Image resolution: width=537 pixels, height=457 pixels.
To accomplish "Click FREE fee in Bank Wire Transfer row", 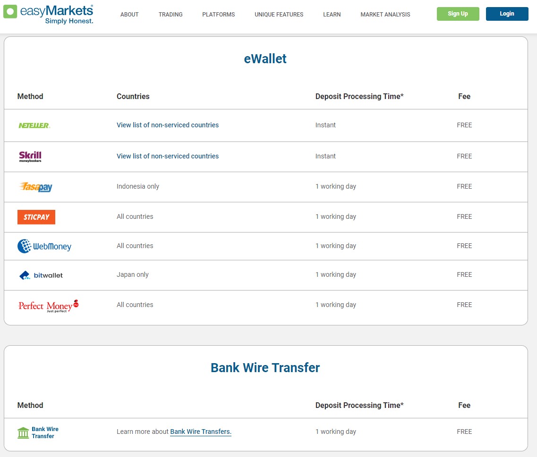I will pos(464,432).
